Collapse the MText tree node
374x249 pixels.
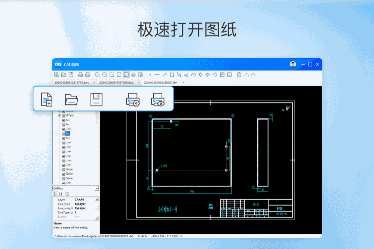click(59, 115)
